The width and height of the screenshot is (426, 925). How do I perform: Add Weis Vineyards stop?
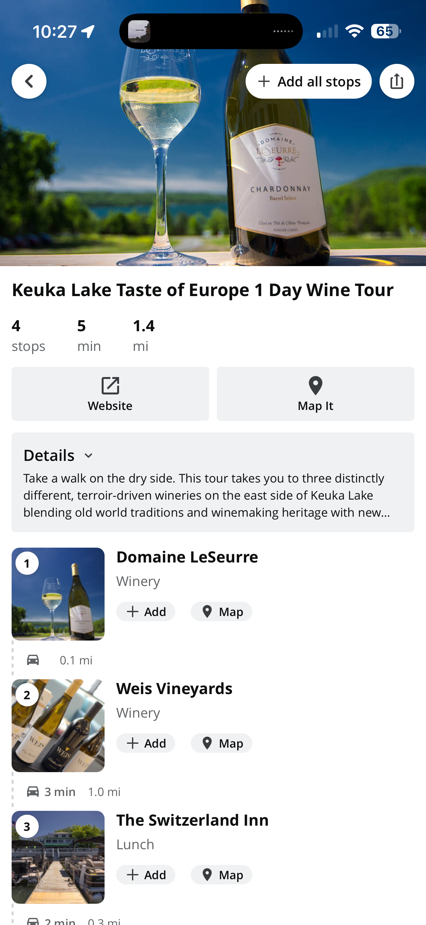pyautogui.click(x=146, y=742)
